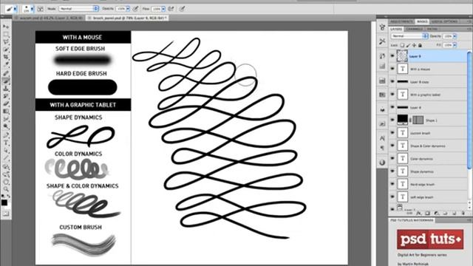Select the Move tool

click(6, 27)
